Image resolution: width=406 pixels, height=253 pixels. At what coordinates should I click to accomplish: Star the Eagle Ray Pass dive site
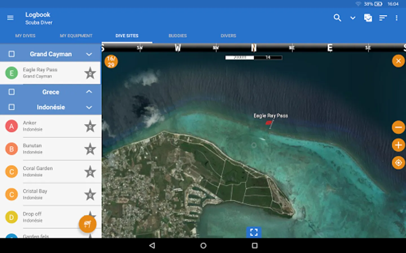[90, 73]
